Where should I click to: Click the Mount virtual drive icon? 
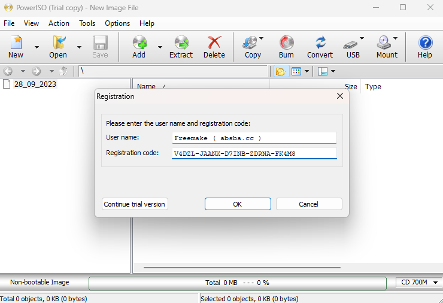pyautogui.click(x=384, y=43)
